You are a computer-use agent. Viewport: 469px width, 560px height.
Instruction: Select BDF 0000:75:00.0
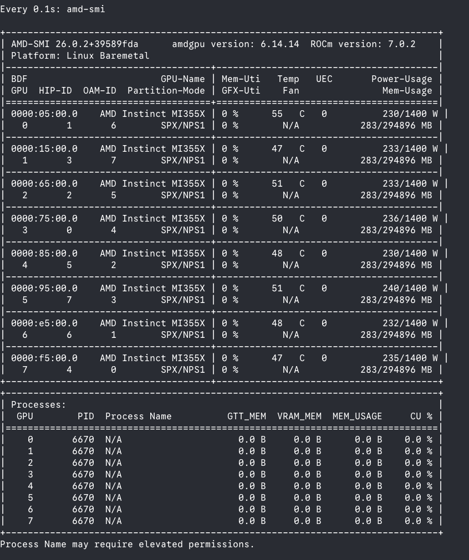click(x=44, y=219)
